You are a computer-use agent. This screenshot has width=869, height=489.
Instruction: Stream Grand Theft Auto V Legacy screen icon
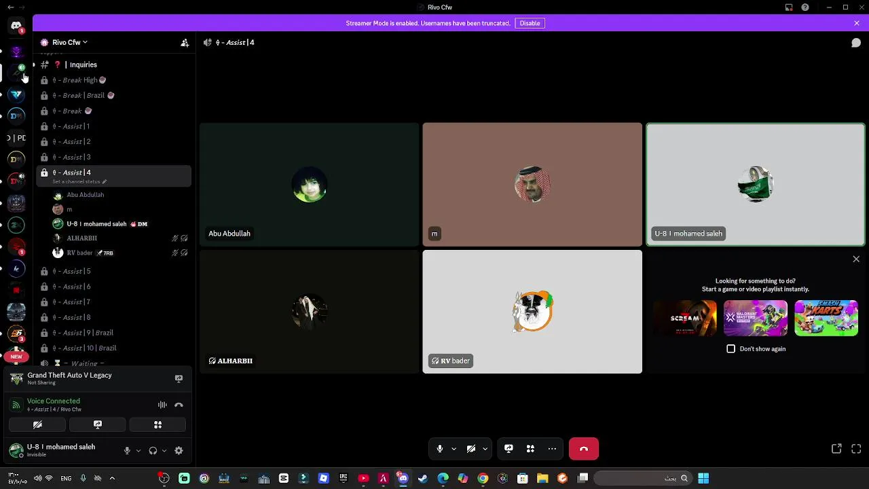pos(179,378)
